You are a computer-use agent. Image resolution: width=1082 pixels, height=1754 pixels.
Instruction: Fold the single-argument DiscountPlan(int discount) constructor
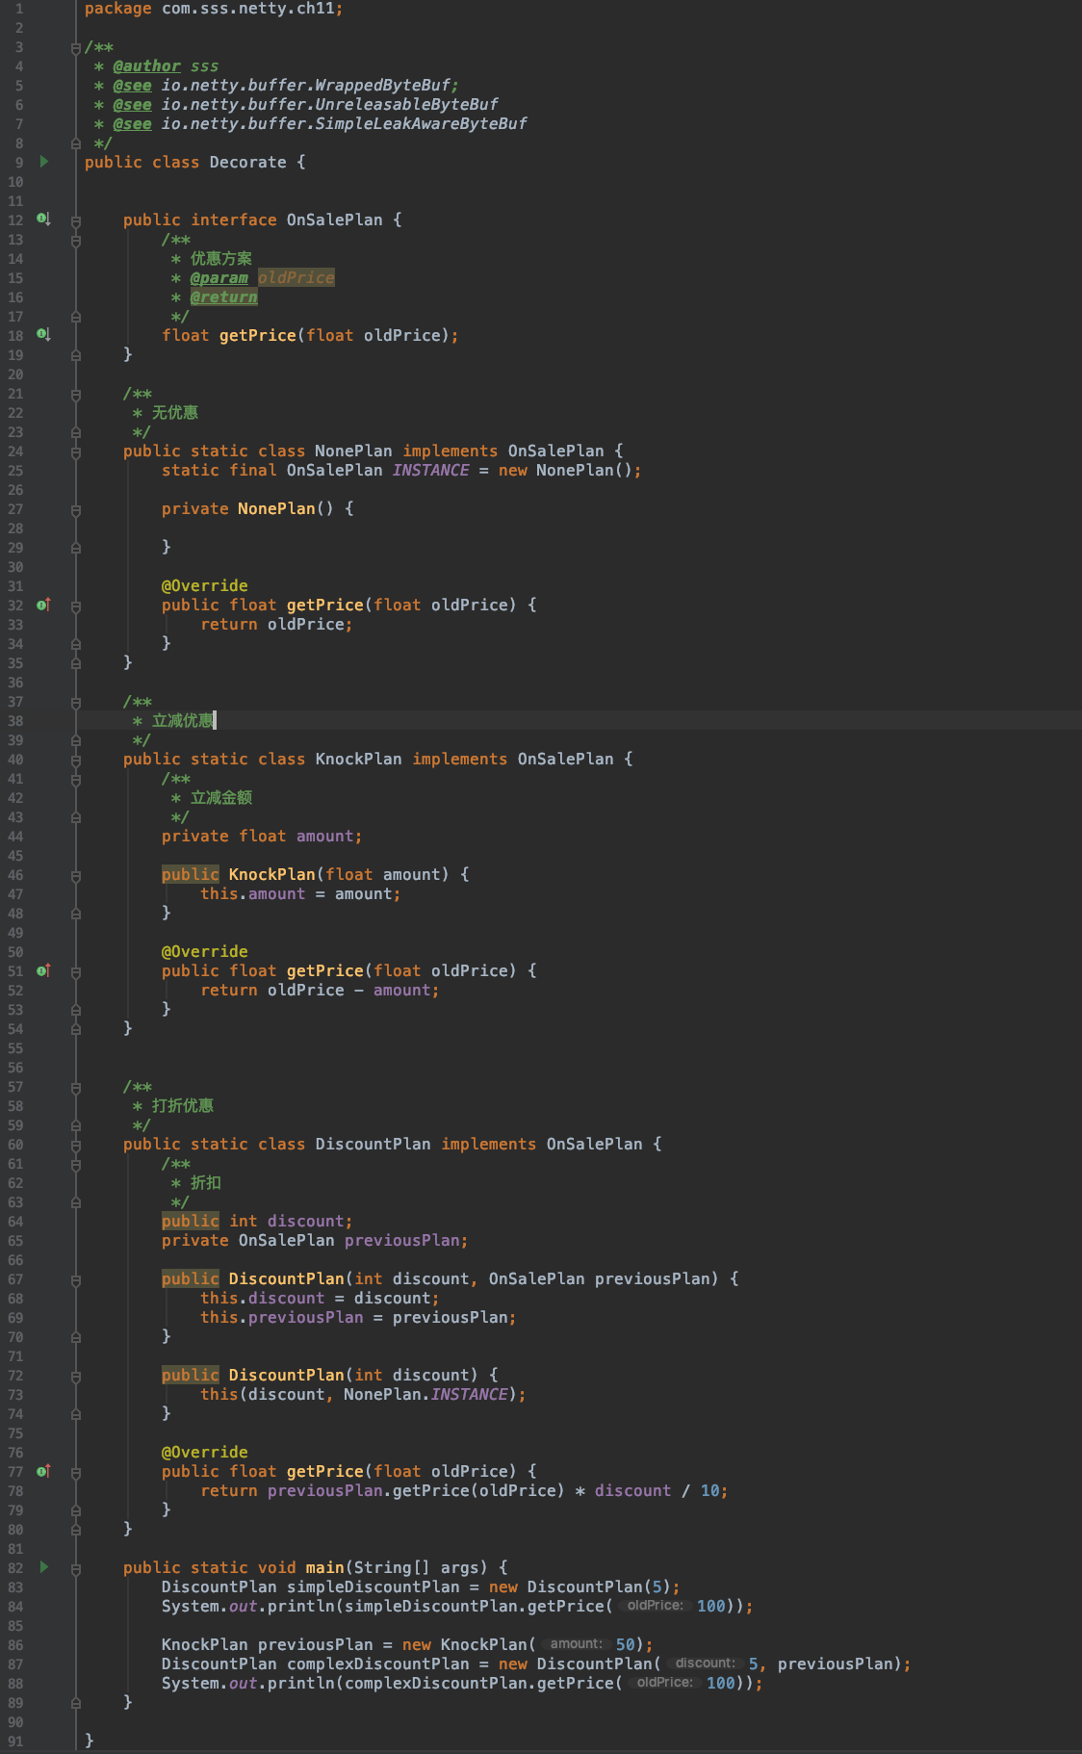point(76,1376)
